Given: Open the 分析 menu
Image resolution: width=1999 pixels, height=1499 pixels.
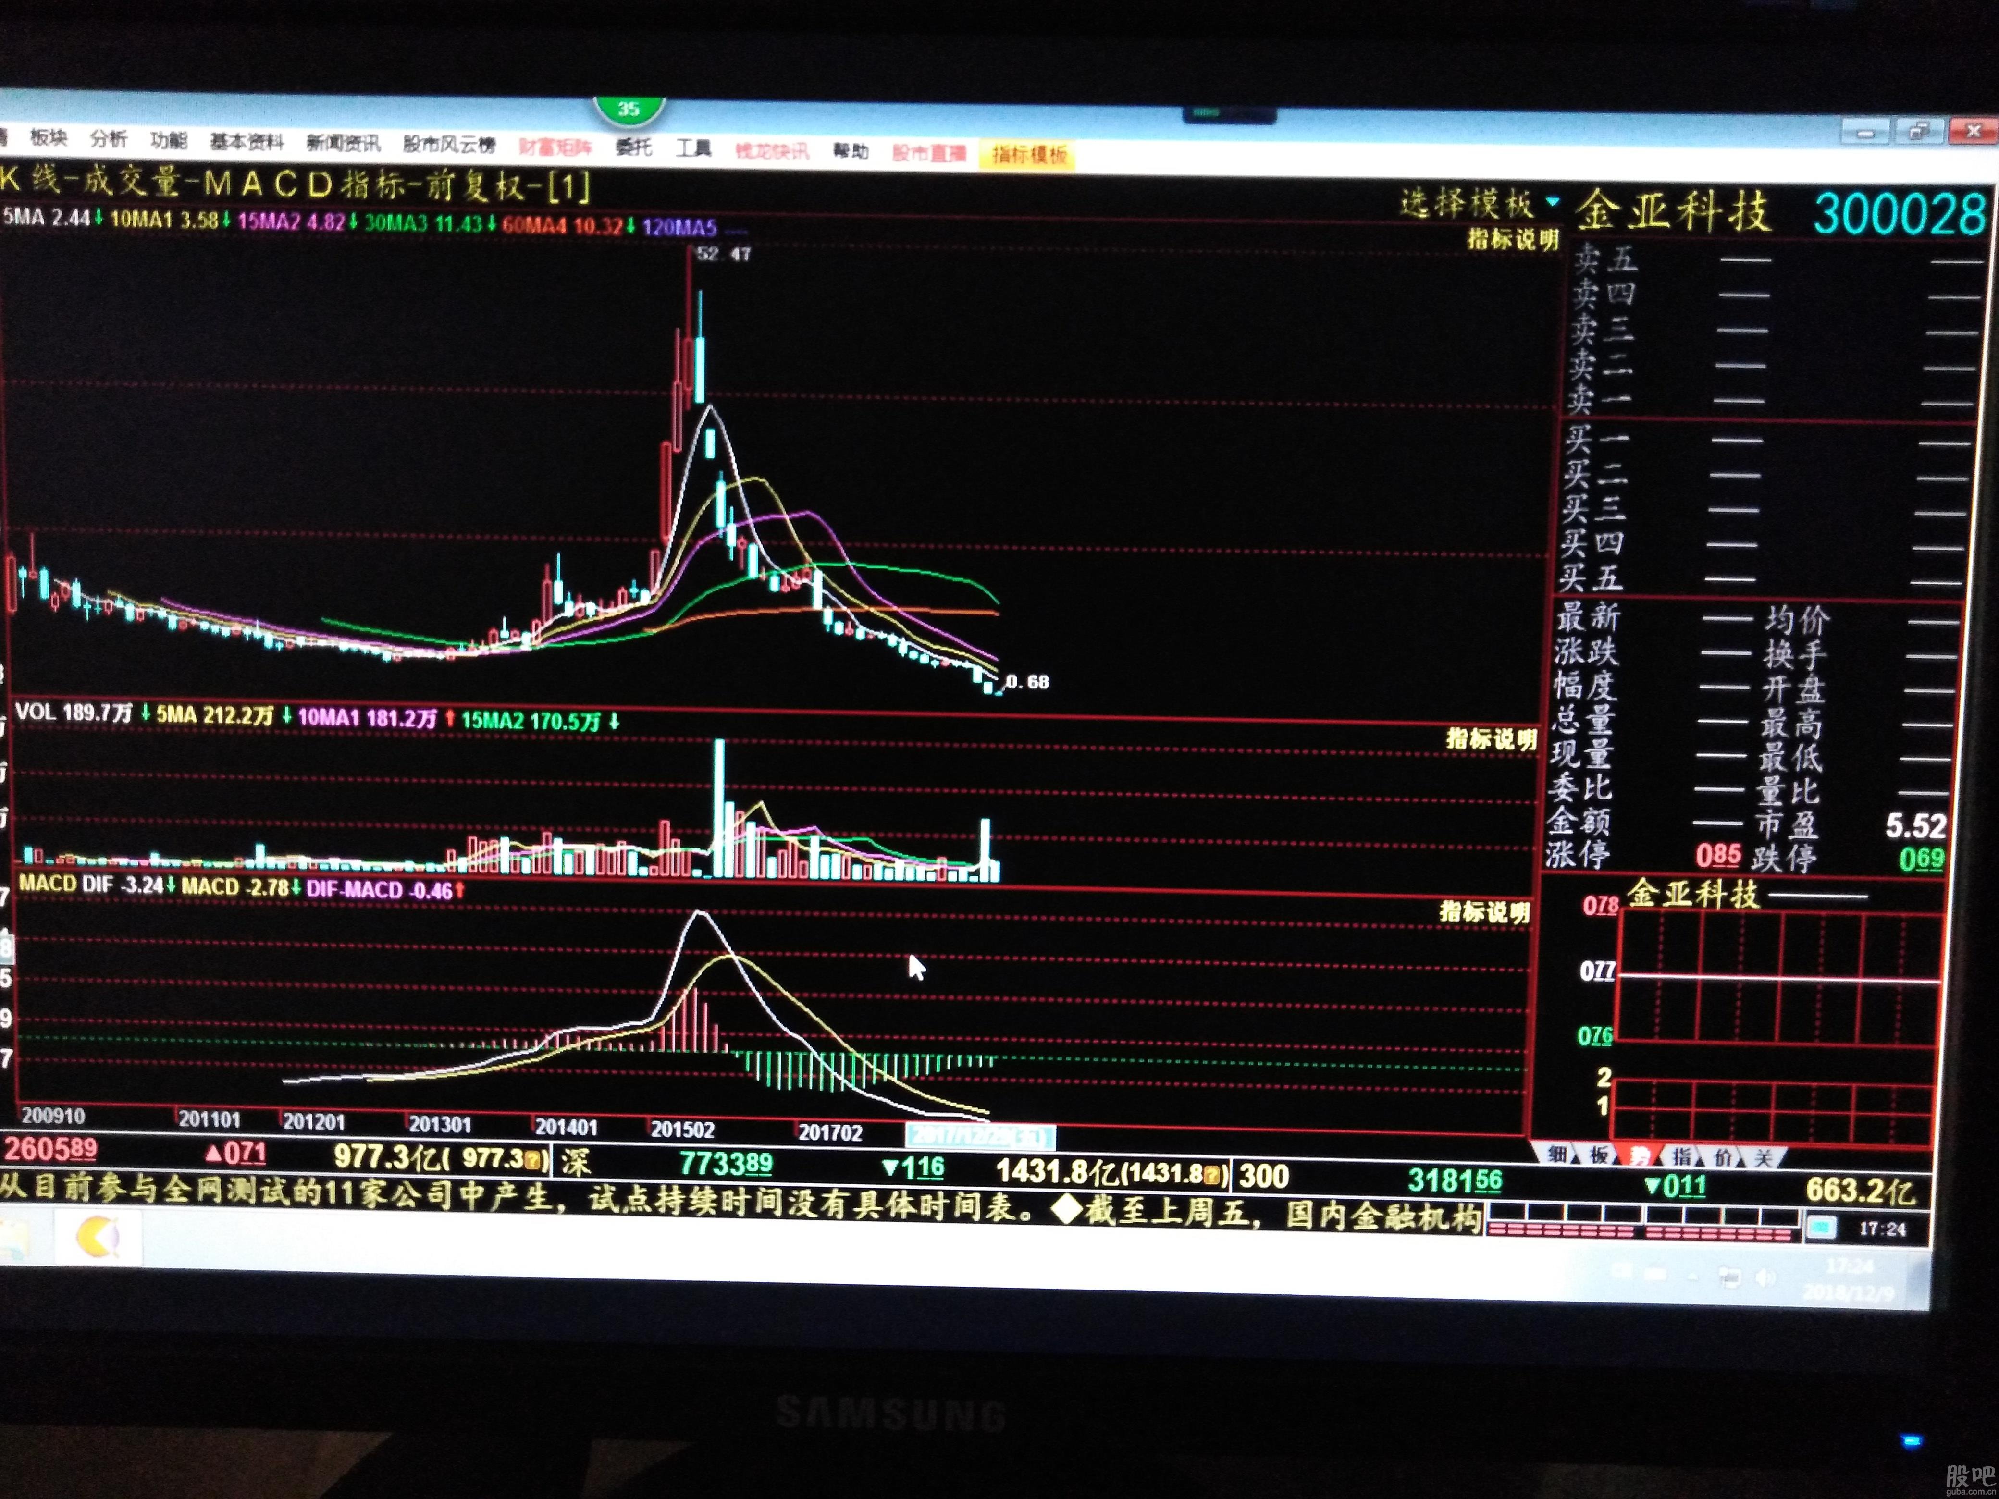Looking at the screenshot, I should coord(109,138).
